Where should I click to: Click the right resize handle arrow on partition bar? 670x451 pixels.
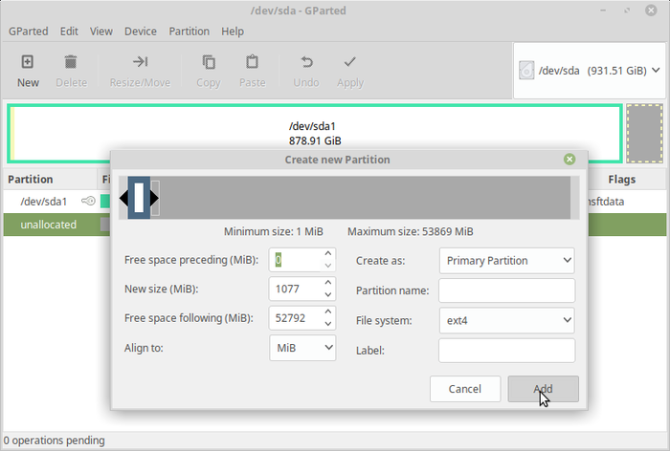tap(155, 199)
